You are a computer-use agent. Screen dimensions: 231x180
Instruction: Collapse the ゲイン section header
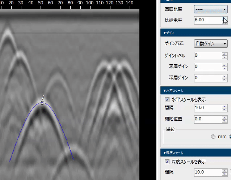pyautogui.click(x=196, y=33)
